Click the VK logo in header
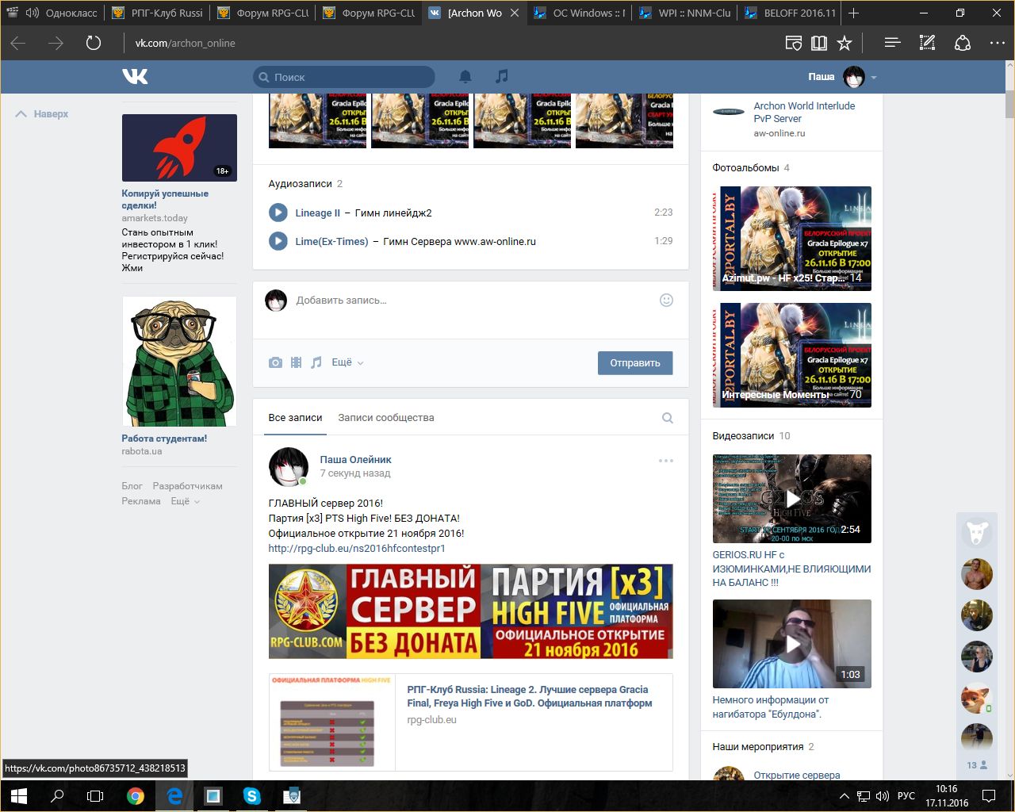The height and width of the screenshot is (812, 1015). click(135, 76)
